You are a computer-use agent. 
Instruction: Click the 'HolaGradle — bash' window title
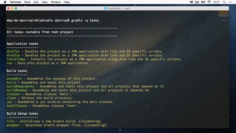[119, 8]
